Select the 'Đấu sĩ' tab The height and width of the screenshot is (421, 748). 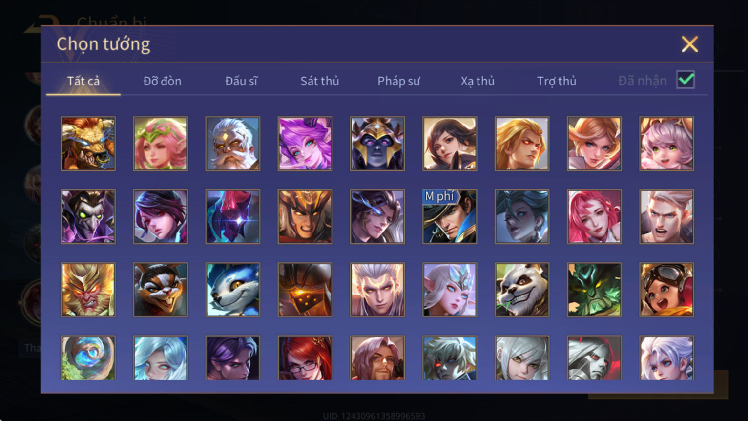tap(241, 81)
